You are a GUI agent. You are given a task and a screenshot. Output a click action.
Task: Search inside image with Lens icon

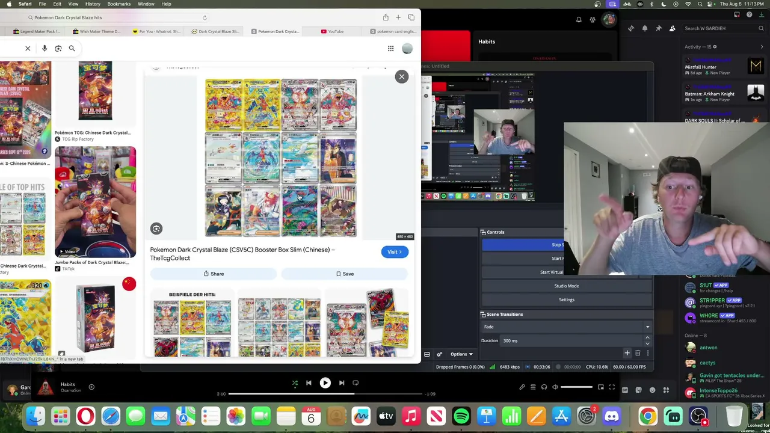[156, 229]
